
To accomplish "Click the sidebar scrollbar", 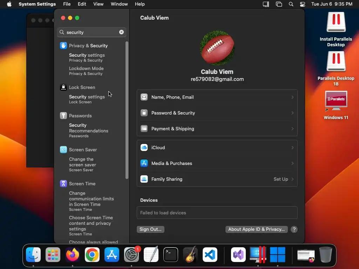I will point(127,110).
